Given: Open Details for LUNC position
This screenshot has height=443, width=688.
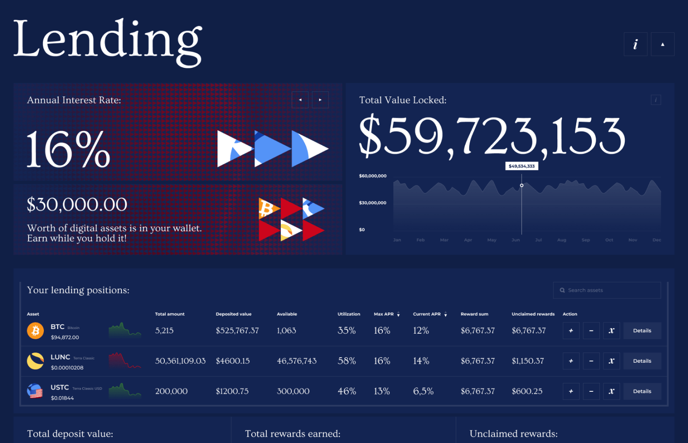Looking at the screenshot, I should coord(642,361).
